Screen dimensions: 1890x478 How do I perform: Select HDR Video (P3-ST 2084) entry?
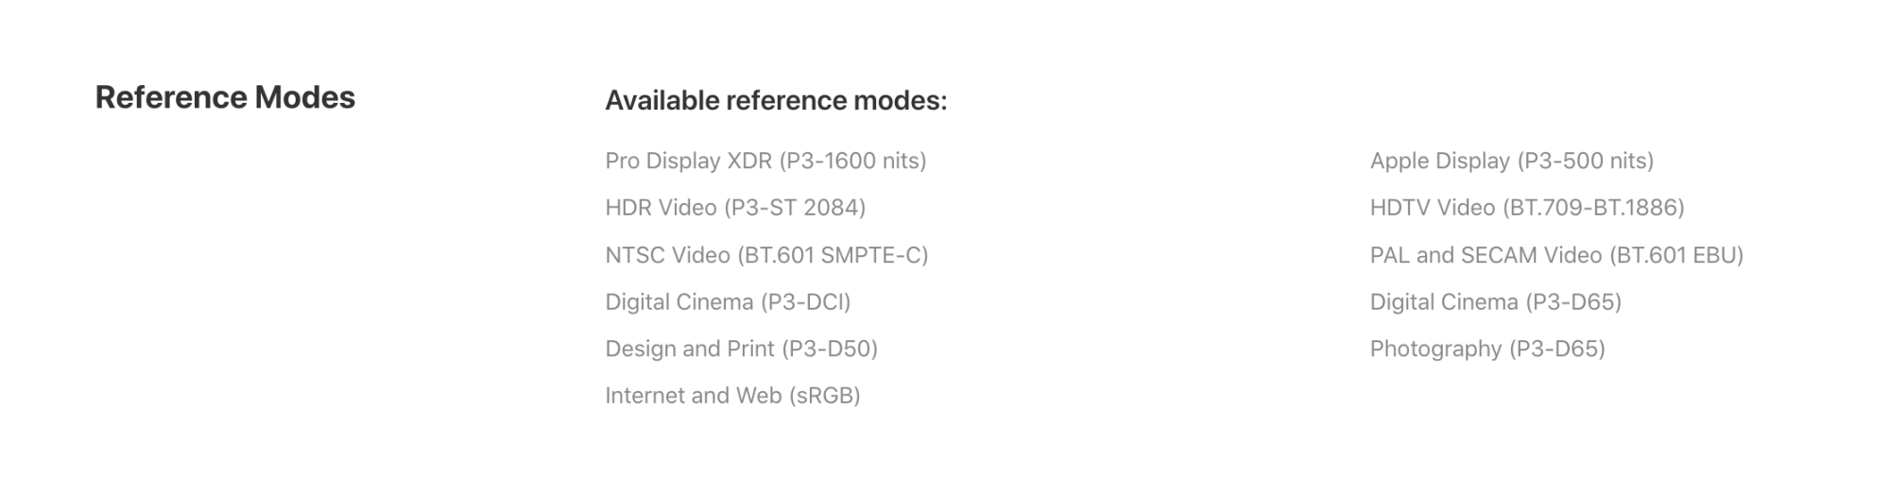pos(735,208)
